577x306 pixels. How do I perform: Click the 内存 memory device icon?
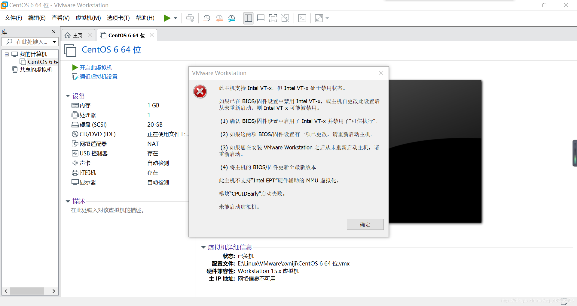click(75, 105)
